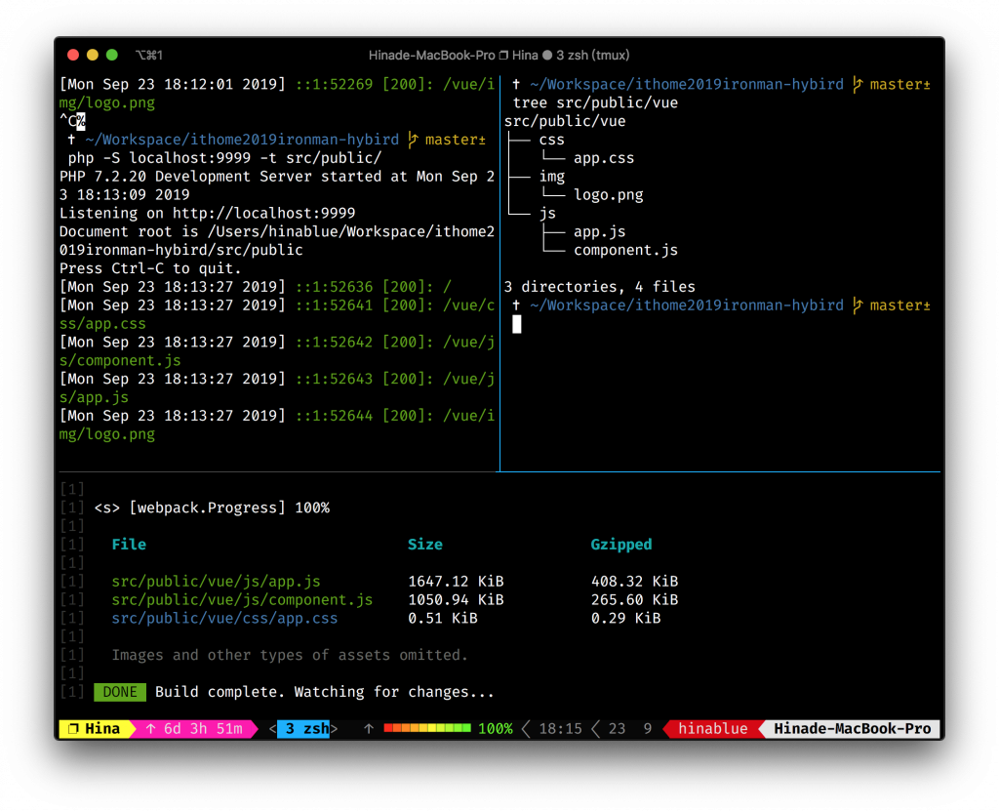Click the '3 directories, 4 files' summary
Image resolution: width=999 pixels, height=812 pixels.
pyautogui.click(x=600, y=287)
